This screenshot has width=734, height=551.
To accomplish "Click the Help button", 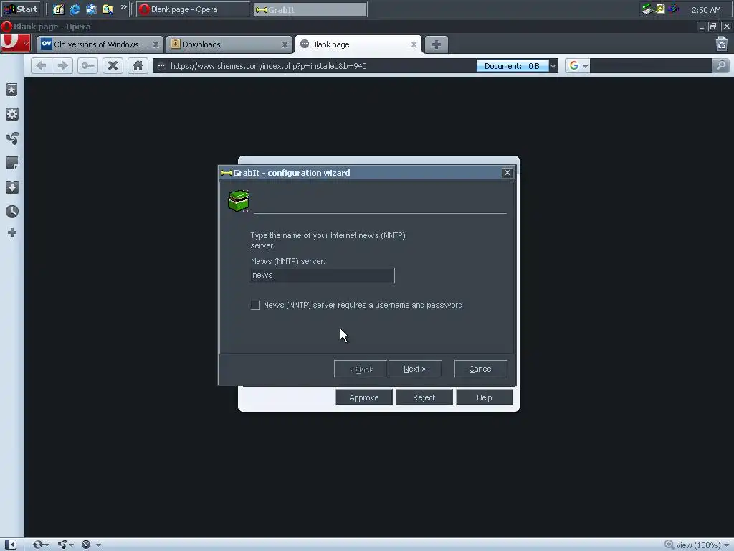I will pos(485,397).
